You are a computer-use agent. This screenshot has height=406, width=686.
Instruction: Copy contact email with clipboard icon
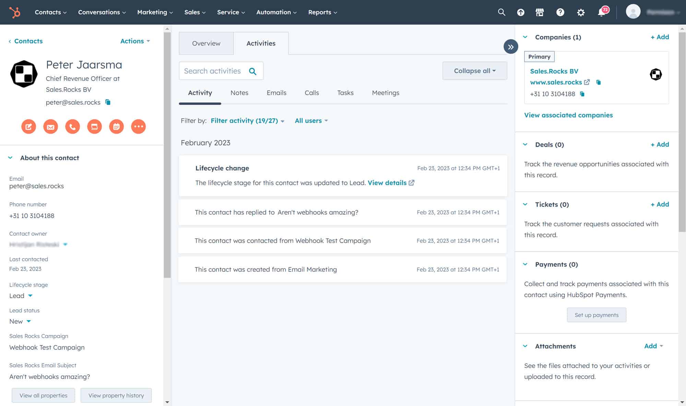[108, 102]
